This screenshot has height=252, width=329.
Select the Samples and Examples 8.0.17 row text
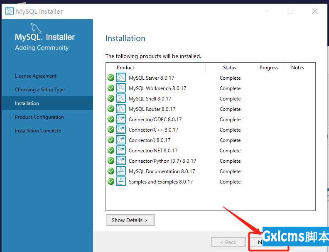[161, 182]
